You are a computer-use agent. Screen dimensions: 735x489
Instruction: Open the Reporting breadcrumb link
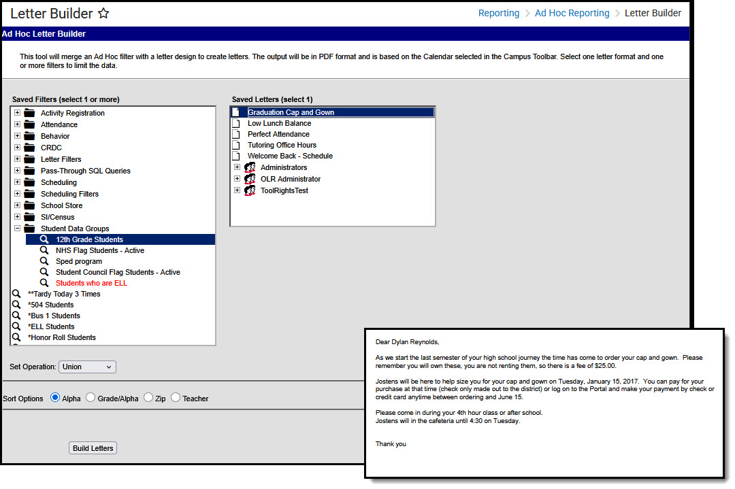click(499, 13)
